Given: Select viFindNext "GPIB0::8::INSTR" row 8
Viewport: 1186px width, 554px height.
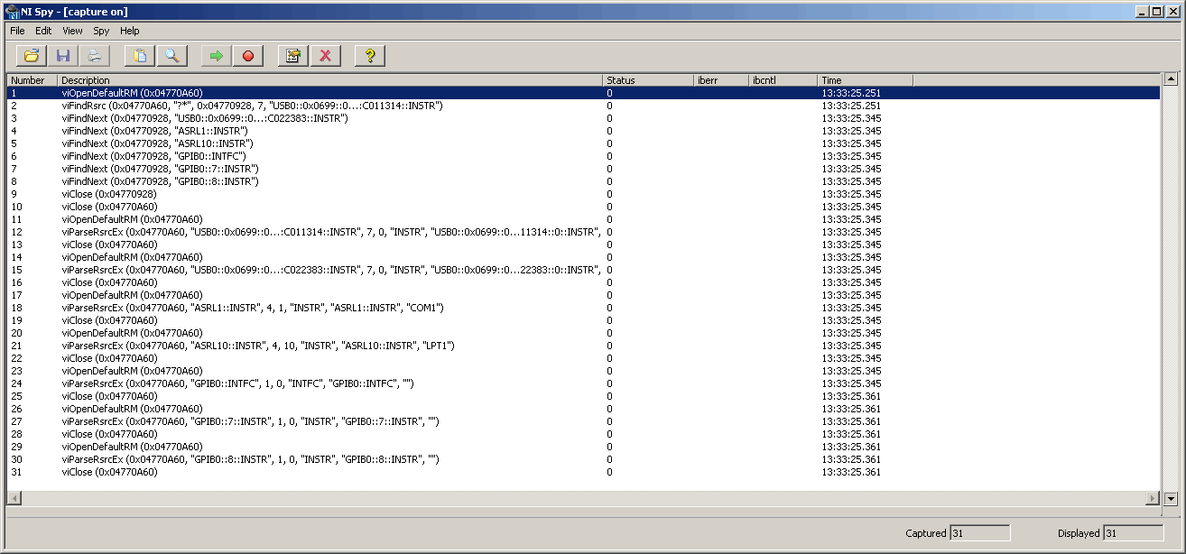Looking at the screenshot, I should pos(583,181).
